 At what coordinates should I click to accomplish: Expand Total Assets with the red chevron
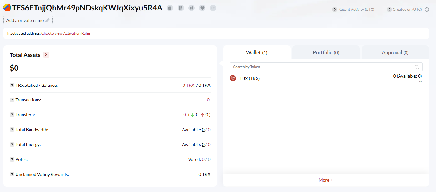pos(46,55)
